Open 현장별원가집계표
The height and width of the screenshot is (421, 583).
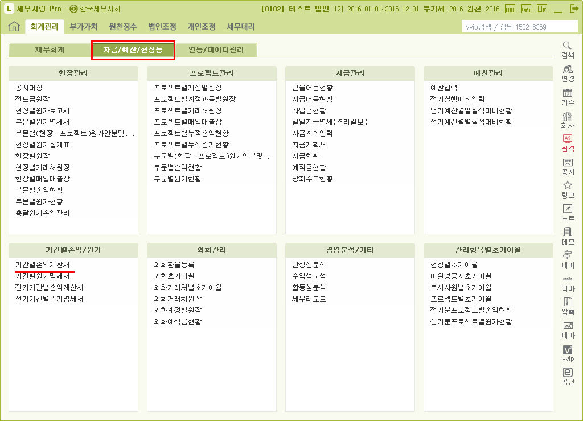pyautogui.click(x=42, y=145)
